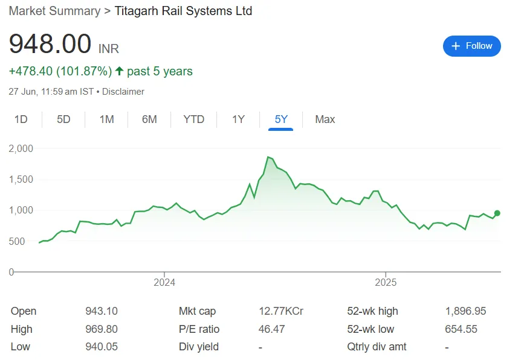Click the P/E ratio value 46.47

[272, 329]
